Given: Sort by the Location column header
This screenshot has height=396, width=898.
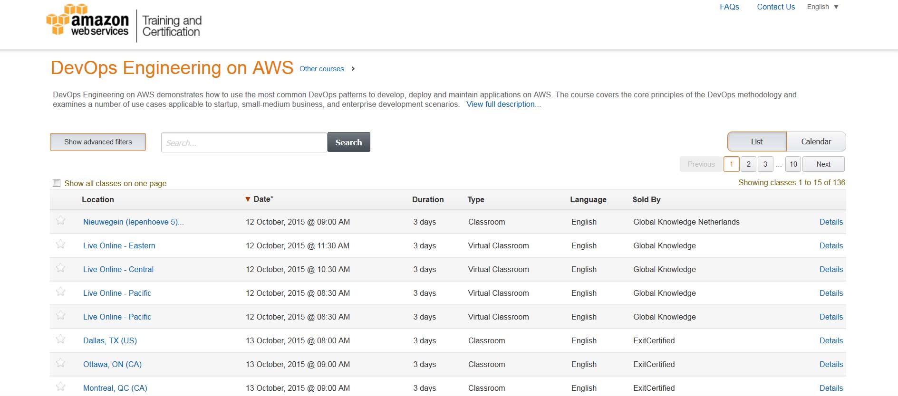Looking at the screenshot, I should click(98, 199).
